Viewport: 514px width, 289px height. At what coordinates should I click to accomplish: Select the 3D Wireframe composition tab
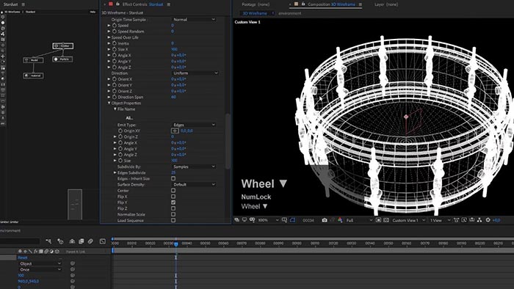pos(254,13)
